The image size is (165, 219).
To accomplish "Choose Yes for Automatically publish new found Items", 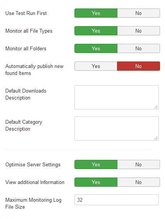I will [96, 66].
